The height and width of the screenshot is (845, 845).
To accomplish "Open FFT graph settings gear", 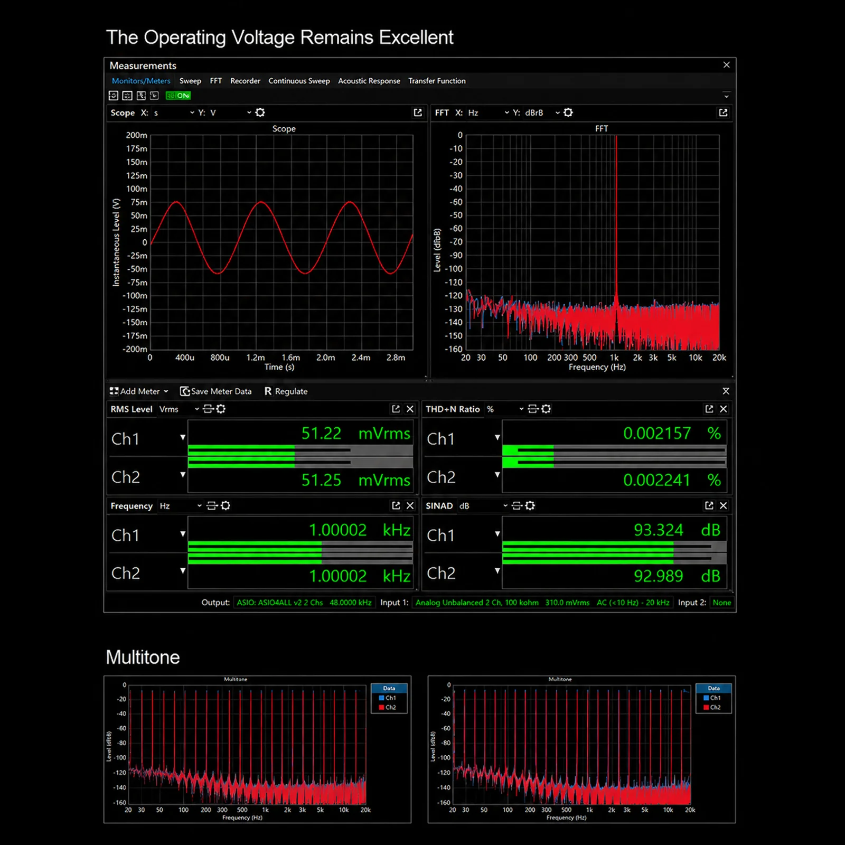I will tap(568, 112).
